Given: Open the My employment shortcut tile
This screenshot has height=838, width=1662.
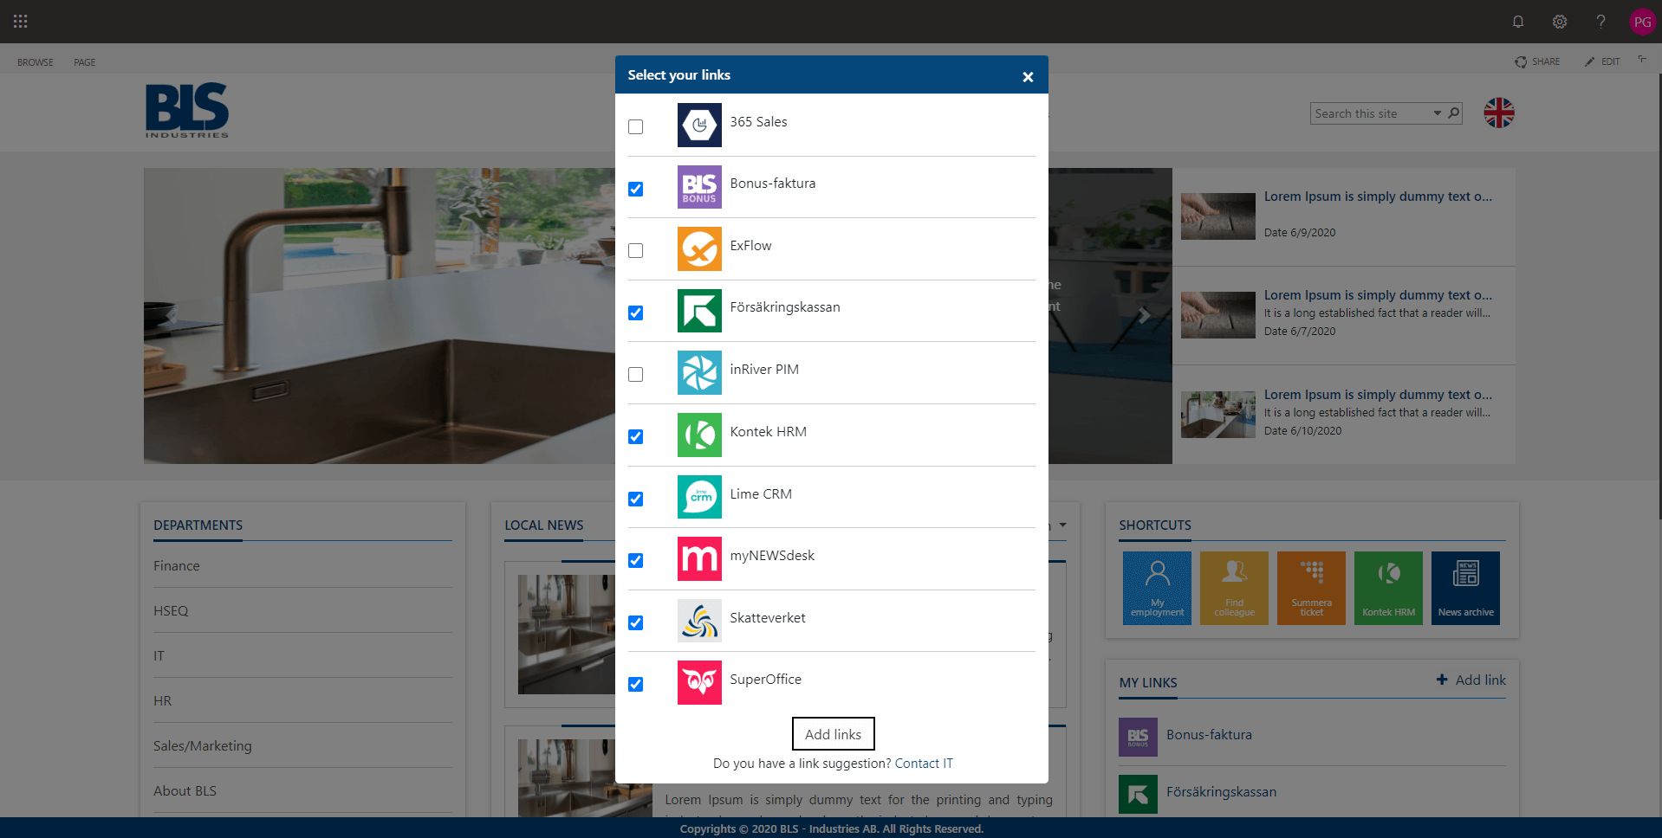Looking at the screenshot, I should point(1157,588).
